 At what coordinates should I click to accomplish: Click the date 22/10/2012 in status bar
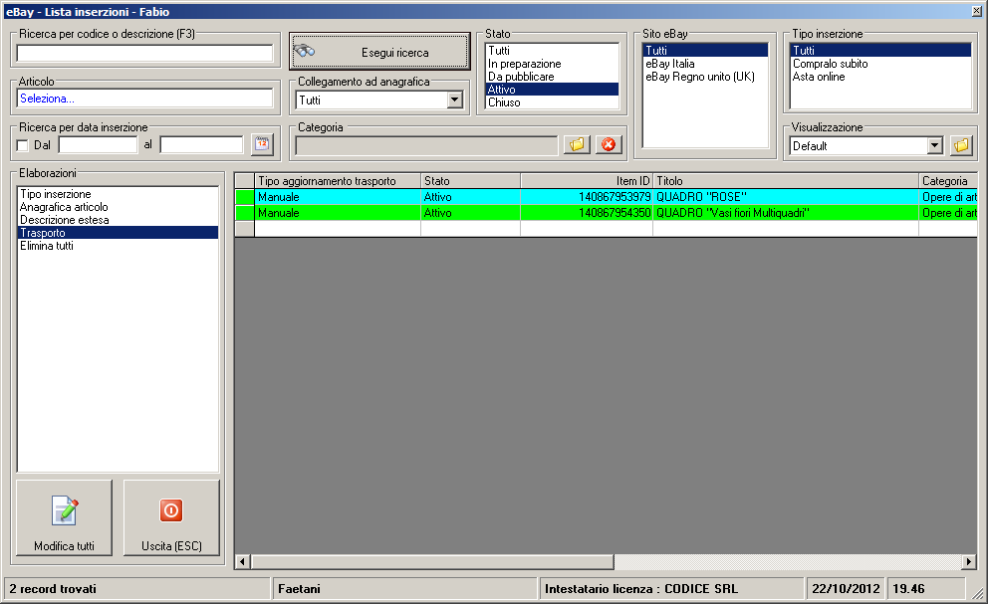(x=846, y=589)
